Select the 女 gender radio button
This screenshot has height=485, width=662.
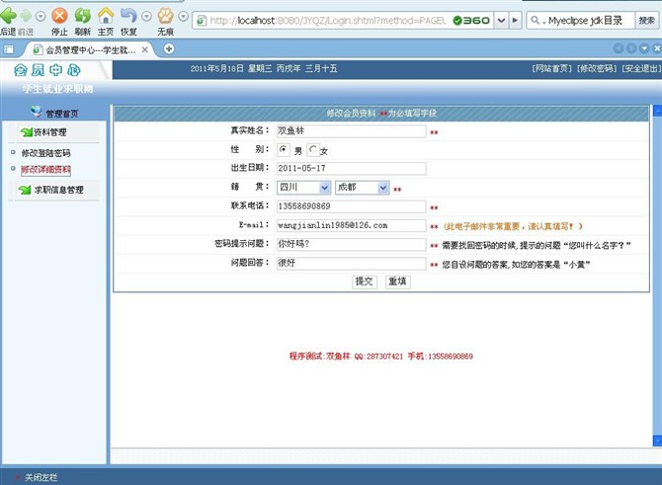point(313,149)
